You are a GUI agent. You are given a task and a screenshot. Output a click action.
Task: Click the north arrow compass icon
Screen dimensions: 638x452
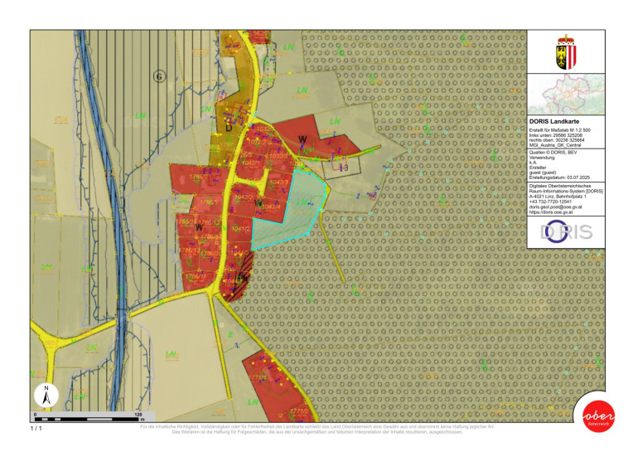tap(46, 395)
